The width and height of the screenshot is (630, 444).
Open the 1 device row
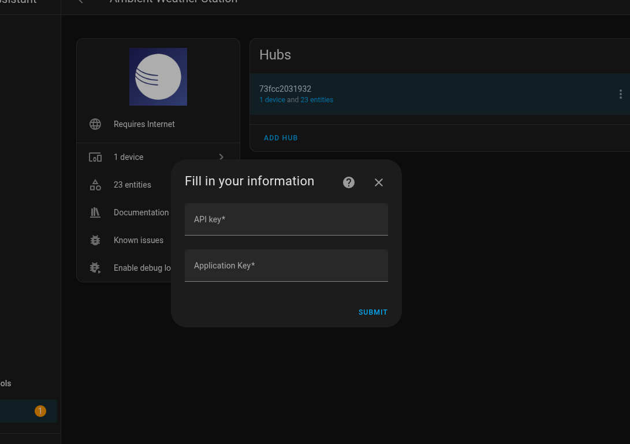[158, 157]
